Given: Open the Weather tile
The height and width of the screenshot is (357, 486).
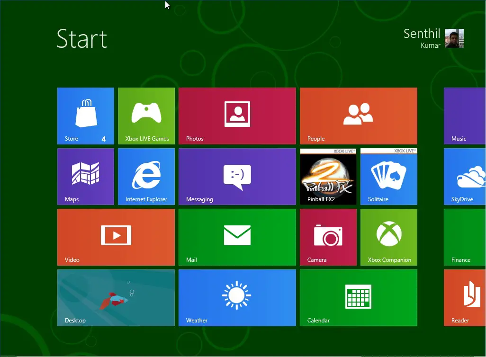Looking at the screenshot, I should click(x=237, y=297).
